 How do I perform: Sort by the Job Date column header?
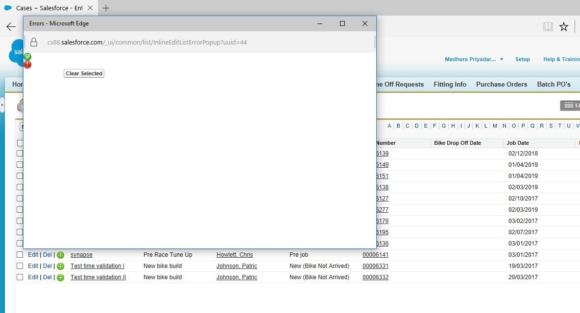[x=518, y=143]
